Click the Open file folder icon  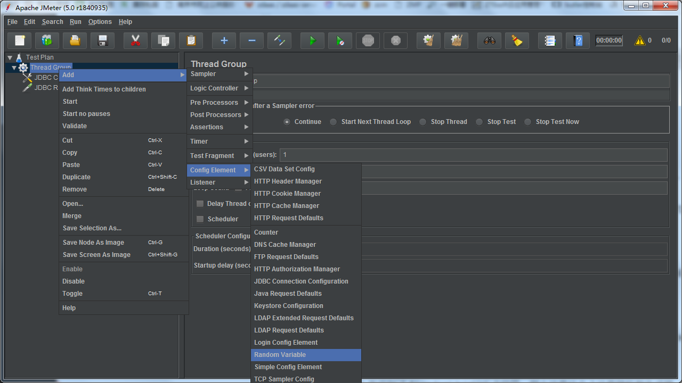[75, 40]
